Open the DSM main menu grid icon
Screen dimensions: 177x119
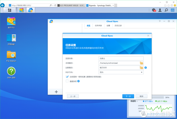tap(10, 10)
